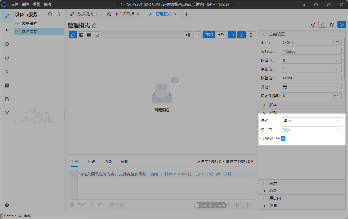Open the 模式 dropdown showing 换行
The height and width of the screenshot is (219, 348).
tap(311, 121)
